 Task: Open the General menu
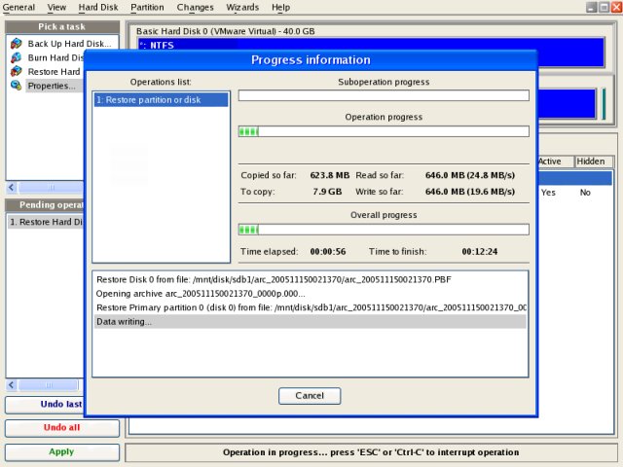18,7
